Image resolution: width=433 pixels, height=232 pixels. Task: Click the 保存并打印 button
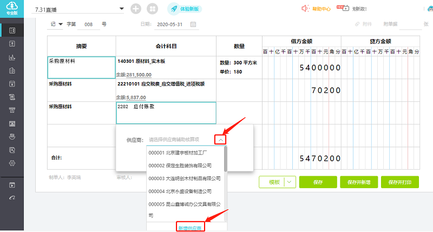pyautogui.click(x=400, y=182)
